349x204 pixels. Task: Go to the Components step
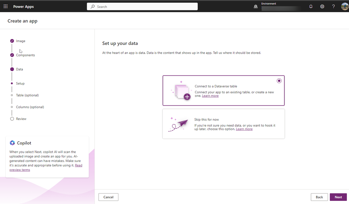[x=26, y=55]
